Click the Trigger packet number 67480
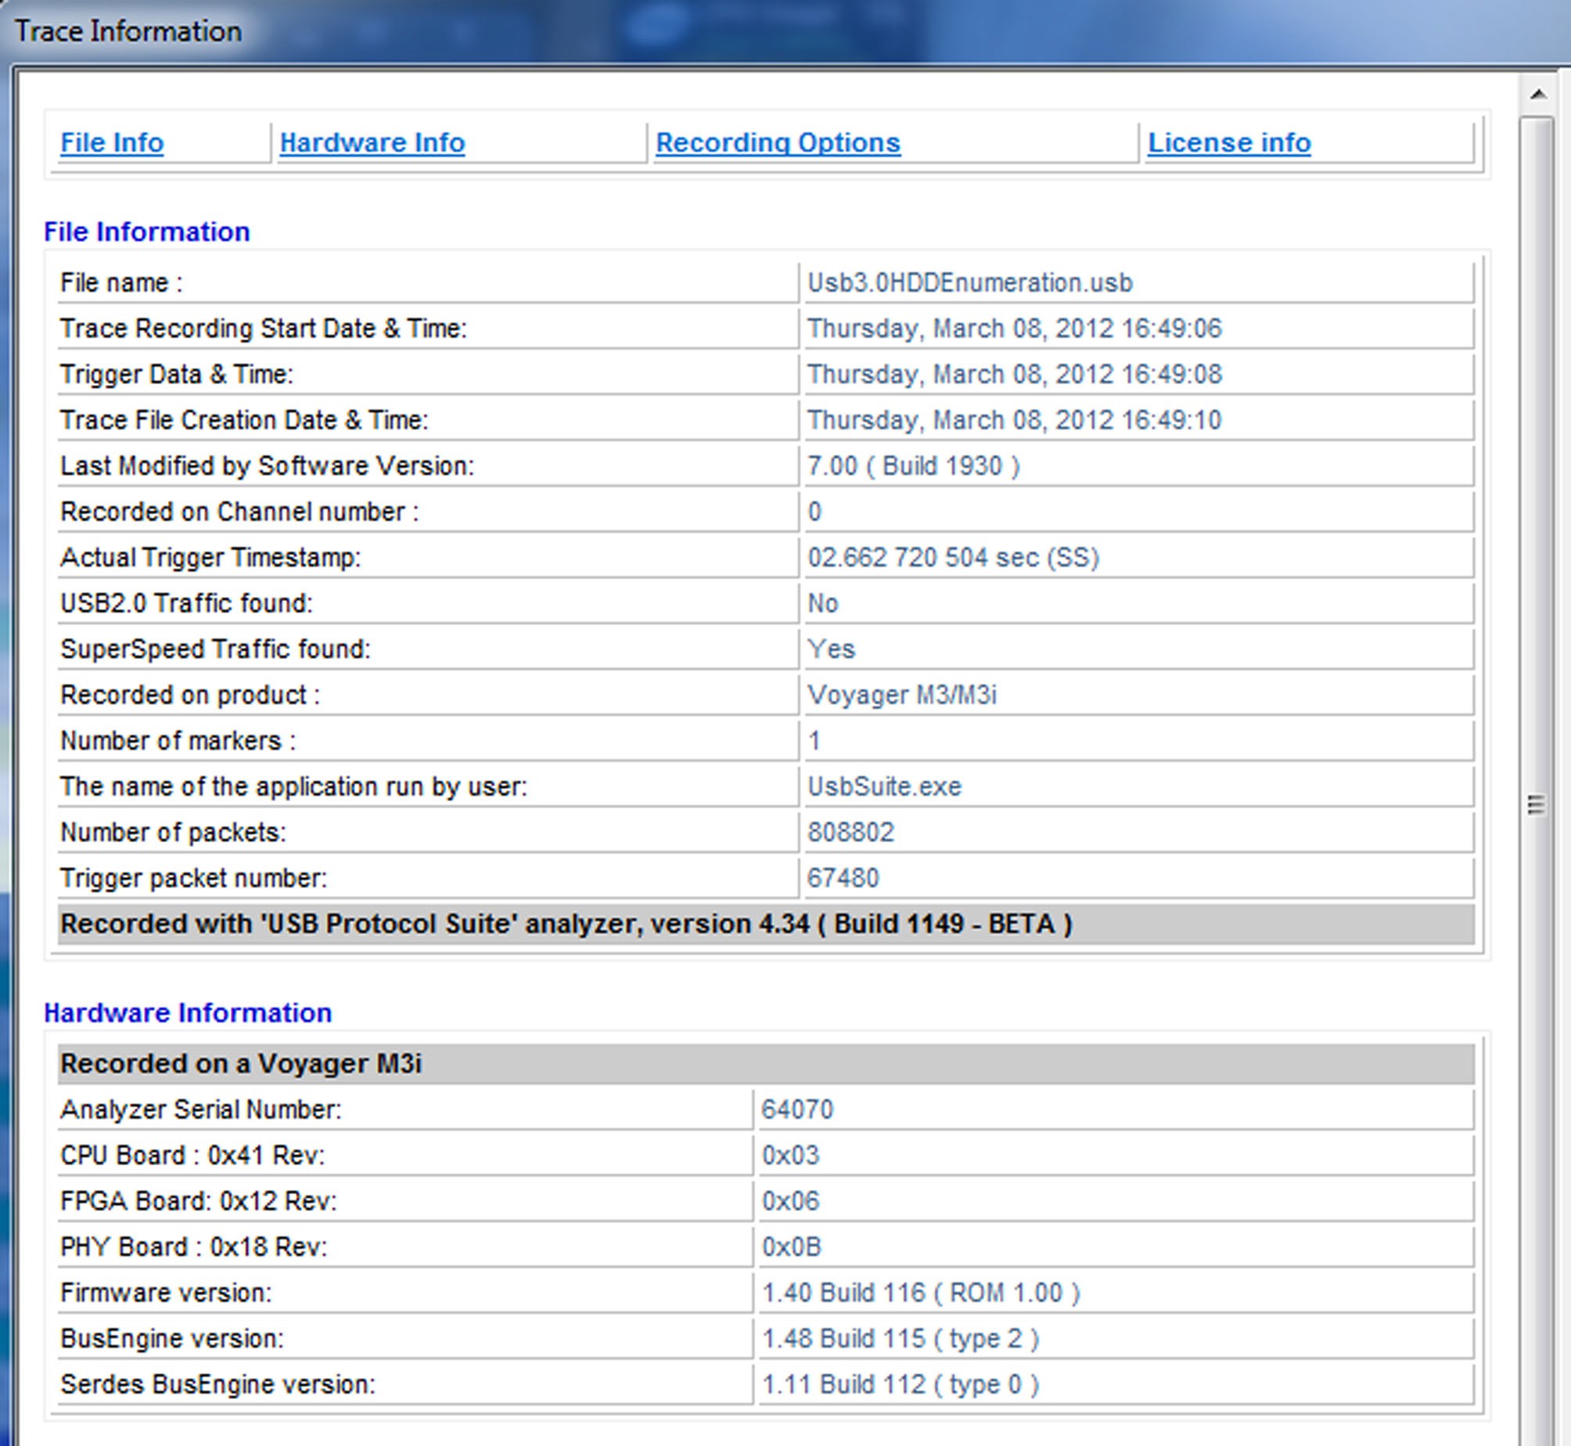 coord(843,878)
